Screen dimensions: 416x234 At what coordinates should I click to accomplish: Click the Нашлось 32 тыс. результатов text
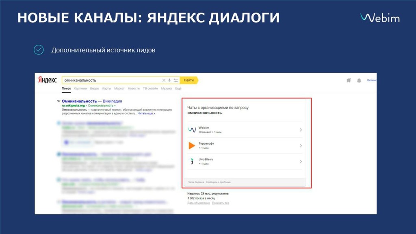click(208, 194)
